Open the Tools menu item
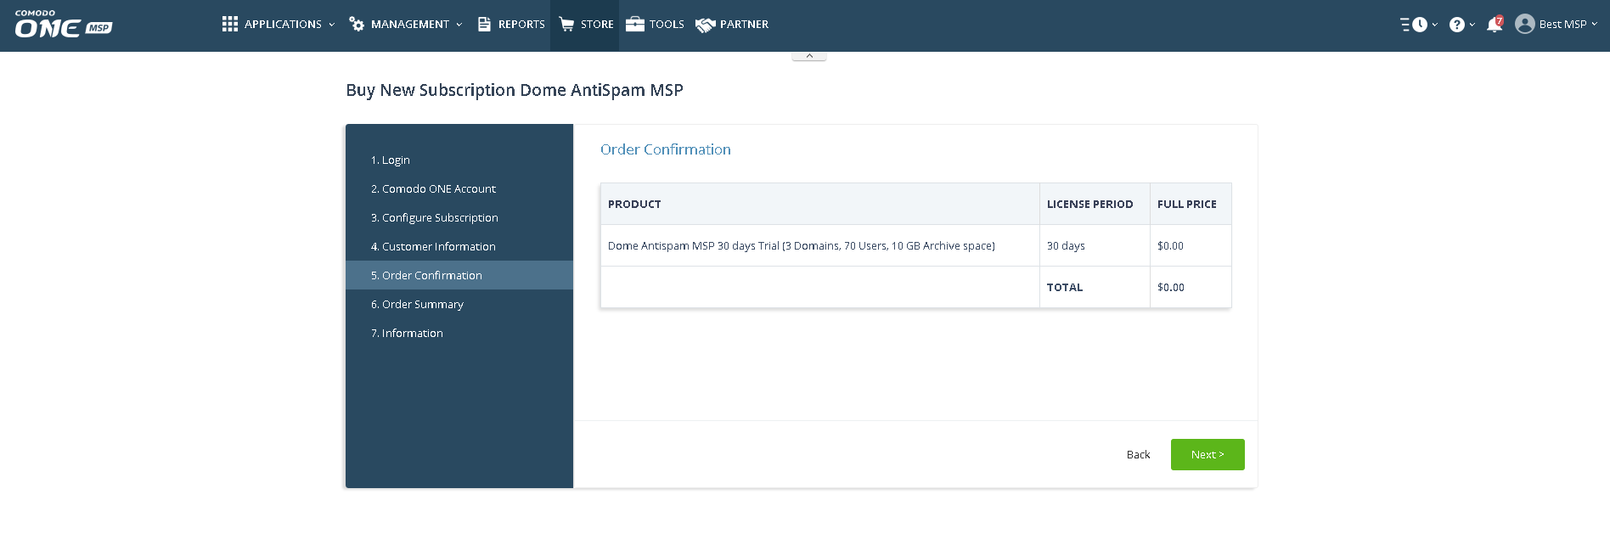This screenshot has height=545, width=1610. click(655, 25)
